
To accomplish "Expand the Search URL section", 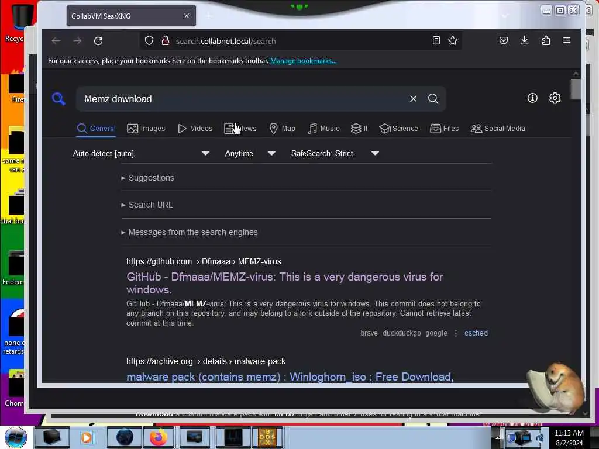I will pyautogui.click(x=147, y=205).
